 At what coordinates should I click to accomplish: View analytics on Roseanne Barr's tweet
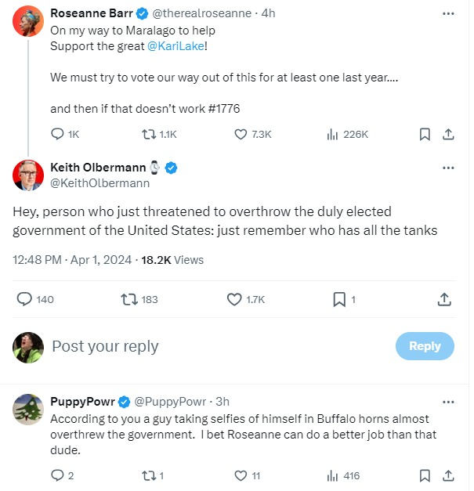[332, 134]
